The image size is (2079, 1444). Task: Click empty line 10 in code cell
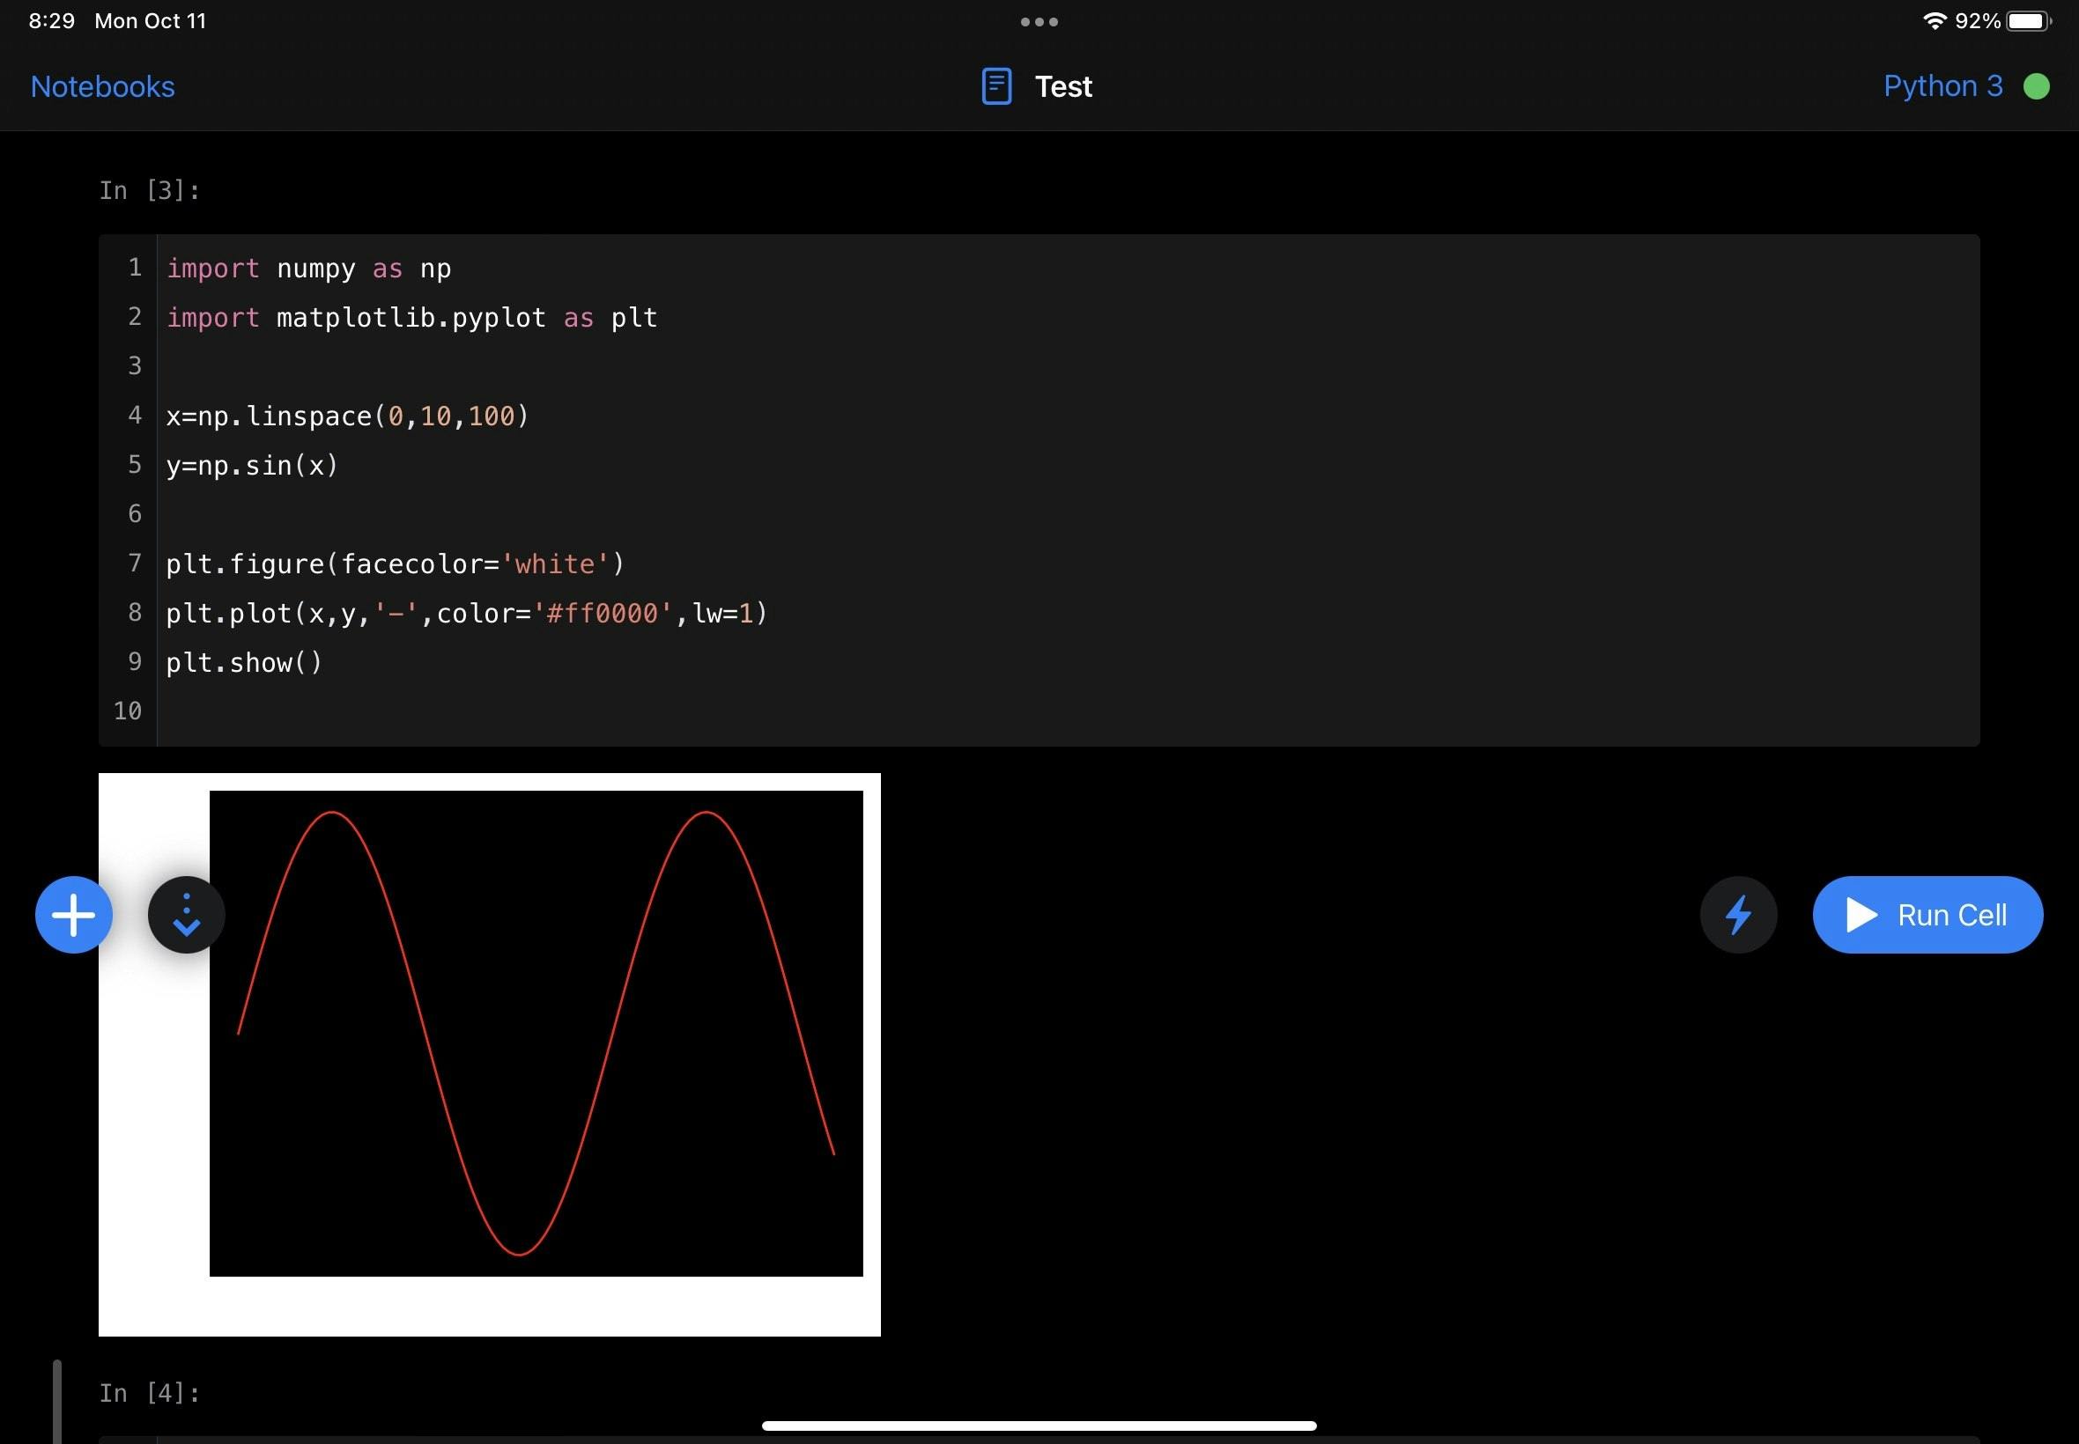tap(543, 711)
